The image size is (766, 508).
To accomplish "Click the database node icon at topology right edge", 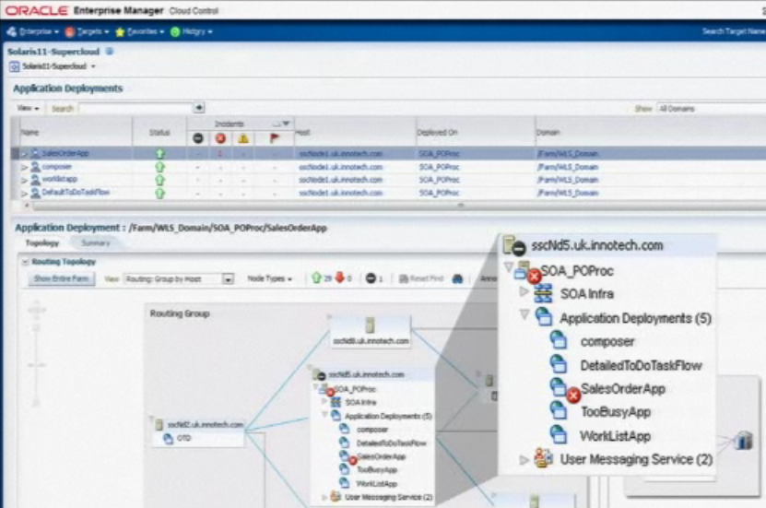I will 744,440.
